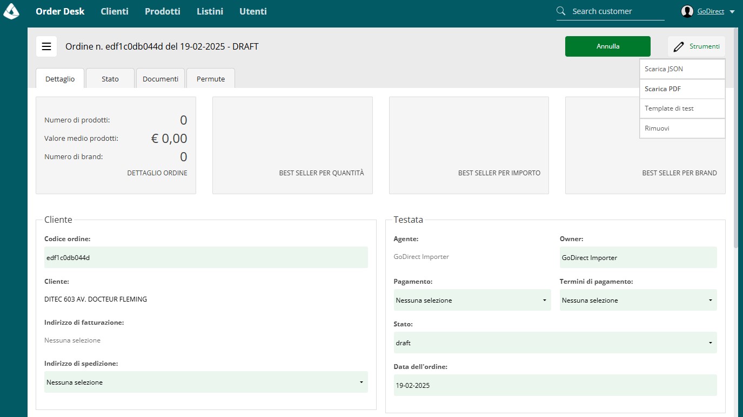The image size is (743, 417).
Task: Switch to the Permute tab
Action: click(211, 79)
